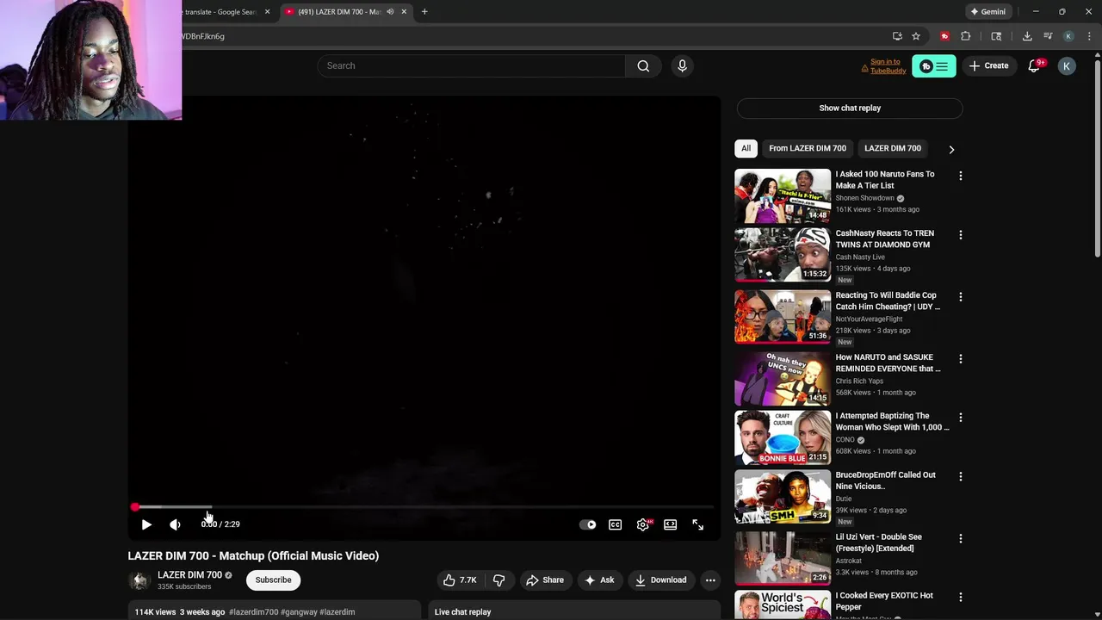The height and width of the screenshot is (620, 1102).
Task: Visit the Cash Nasty Live channel
Action: click(860, 257)
